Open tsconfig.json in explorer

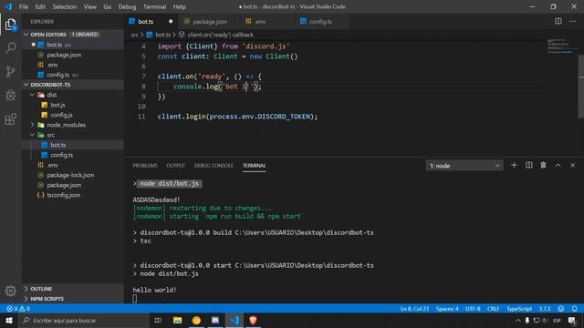[x=63, y=195]
